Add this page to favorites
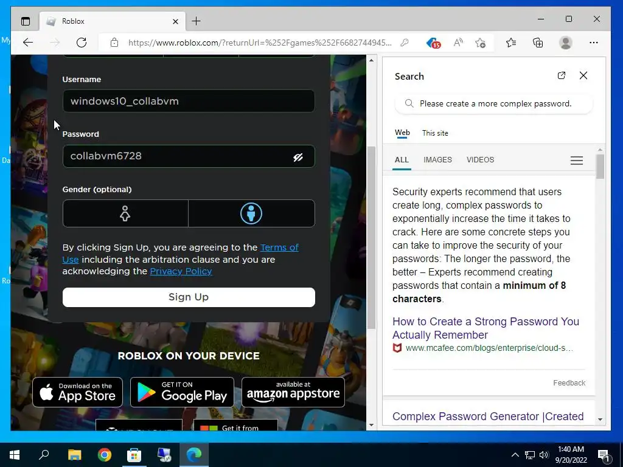The image size is (623, 467). tap(481, 43)
